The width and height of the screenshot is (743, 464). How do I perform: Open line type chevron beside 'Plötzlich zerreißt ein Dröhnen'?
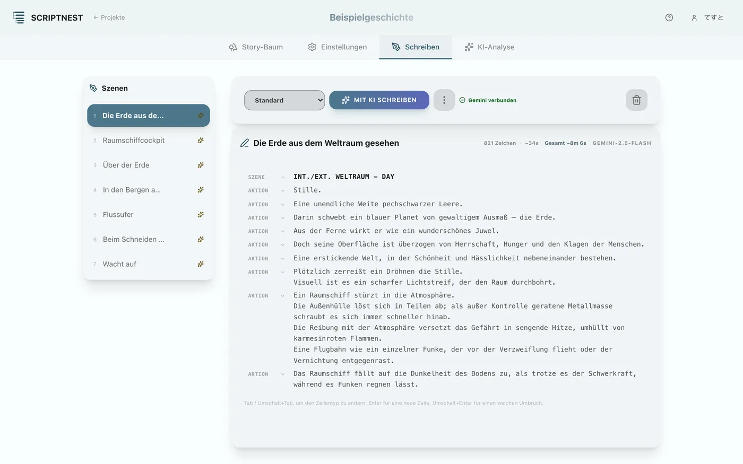tap(282, 272)
